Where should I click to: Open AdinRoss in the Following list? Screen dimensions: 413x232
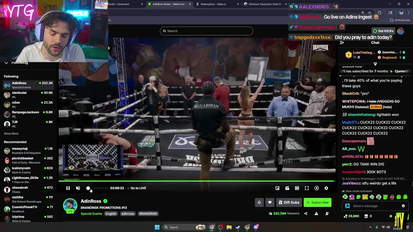28,85
